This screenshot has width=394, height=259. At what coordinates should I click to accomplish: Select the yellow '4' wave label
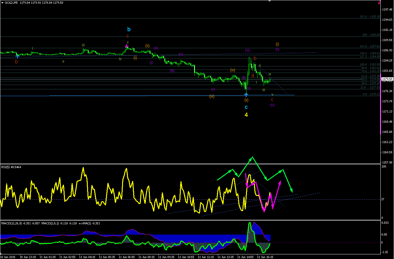(246, 115)
